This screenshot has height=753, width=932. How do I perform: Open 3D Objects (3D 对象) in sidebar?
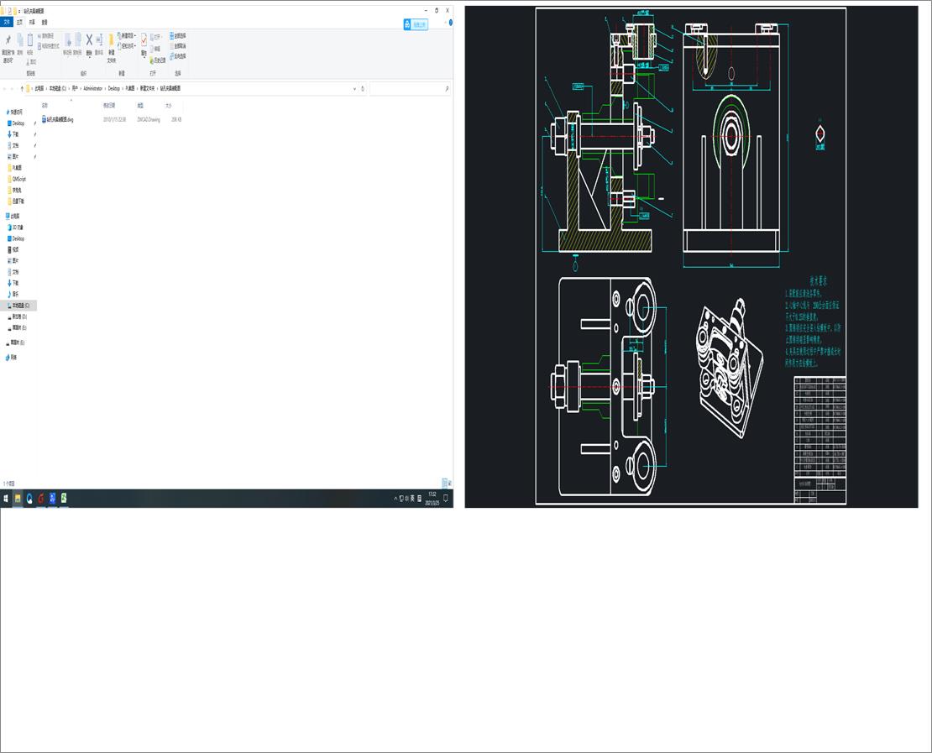pyautogui.click(x=15, y=227)
